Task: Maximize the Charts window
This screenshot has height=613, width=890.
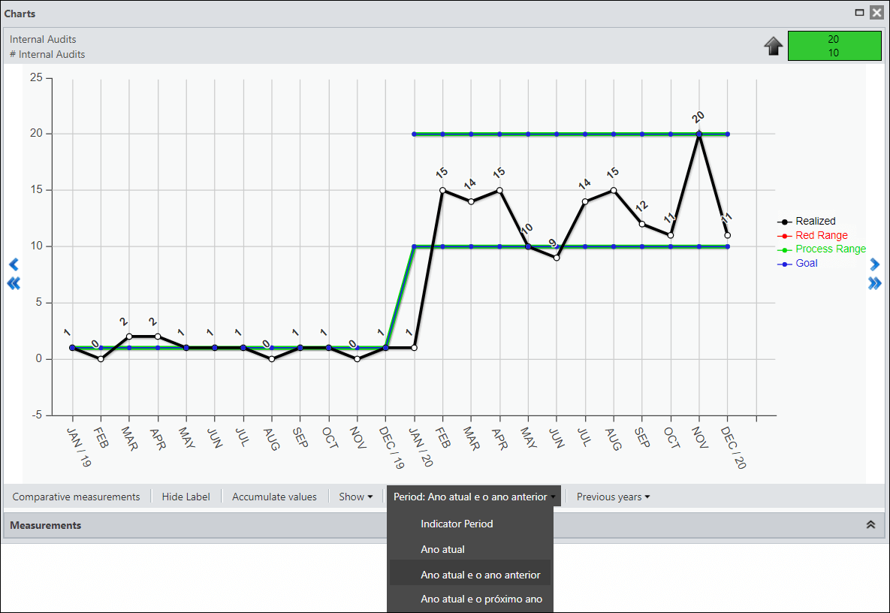Action: pyautogui.click(x=859, y=13)
